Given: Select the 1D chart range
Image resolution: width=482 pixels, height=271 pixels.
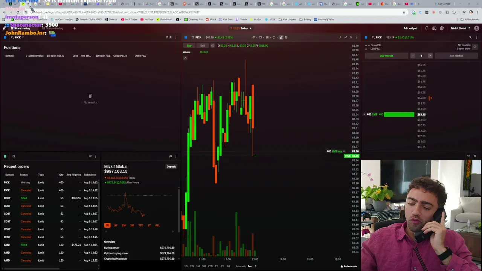Looking at the screenshot, I should (186, 266).
